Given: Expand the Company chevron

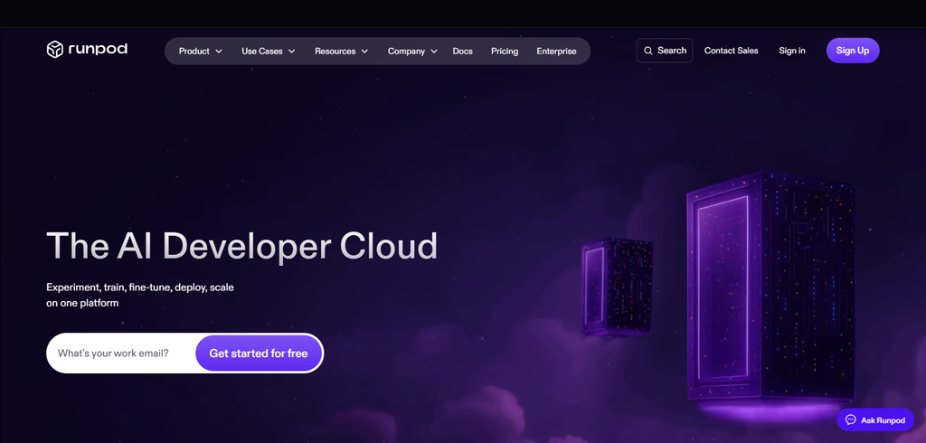Looking at the screenshot, I should [x=434, y=52].
